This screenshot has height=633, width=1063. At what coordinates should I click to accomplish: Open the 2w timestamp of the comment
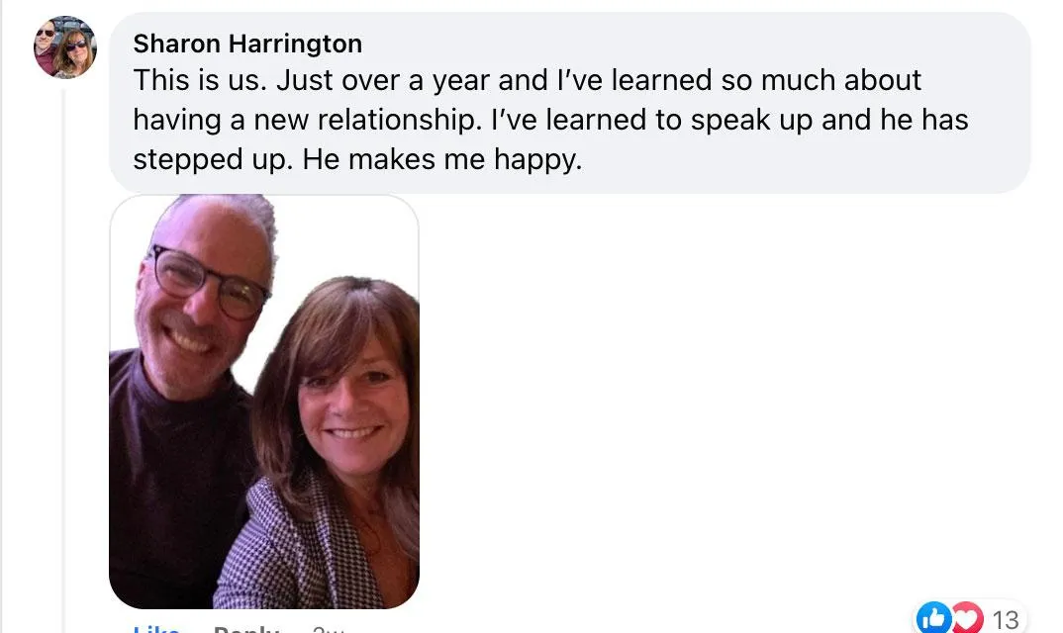pos(329,630)
